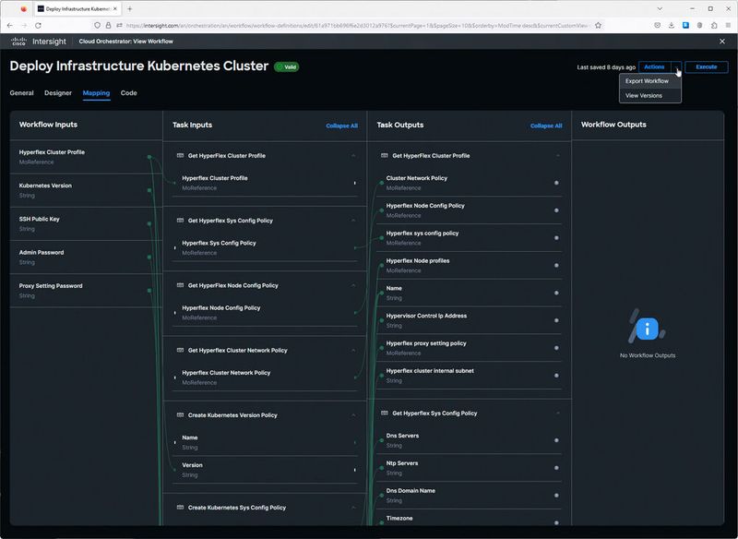
Task: Switch to the Designer tab
Action: tap(58, 92)
